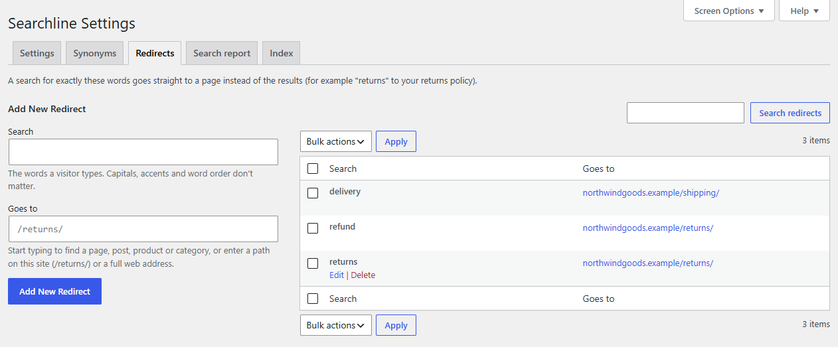The width and height of the screenshot is (838, 347).
Task: Click the top 3 items count
Action: [816, 141]
